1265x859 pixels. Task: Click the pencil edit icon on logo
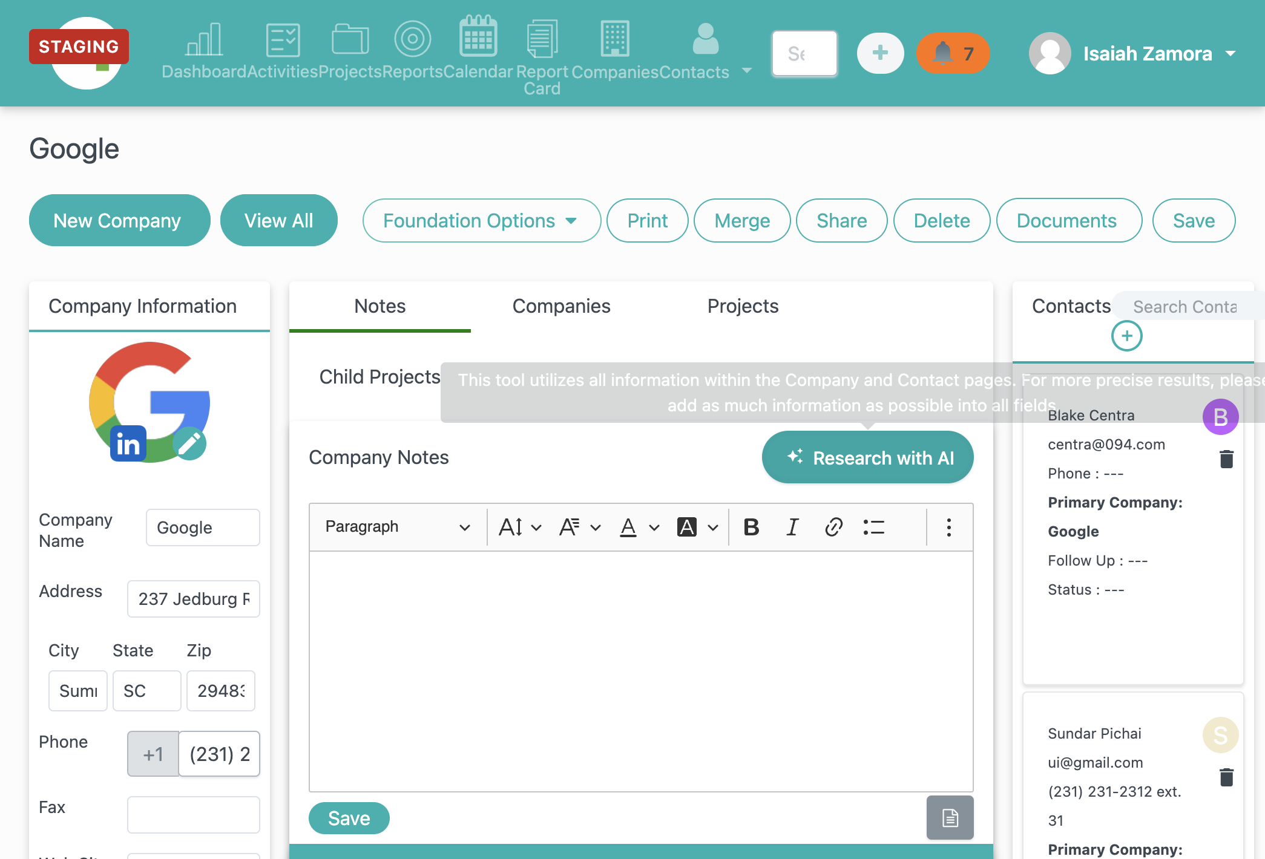pos(189,443)
